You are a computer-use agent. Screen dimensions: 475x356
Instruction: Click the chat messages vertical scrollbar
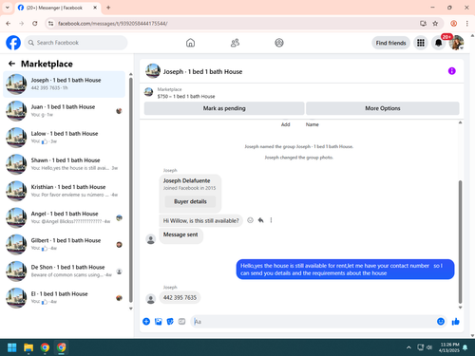460,242
